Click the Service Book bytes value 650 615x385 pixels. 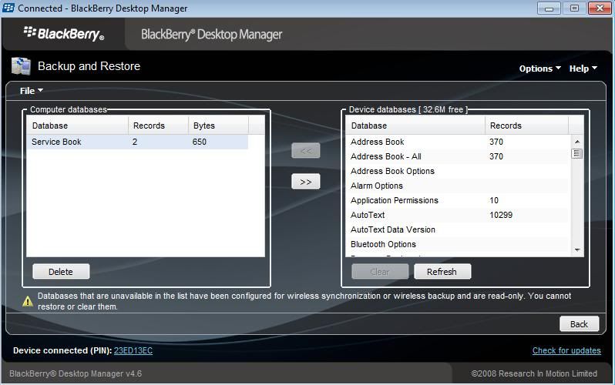[200, 142]
